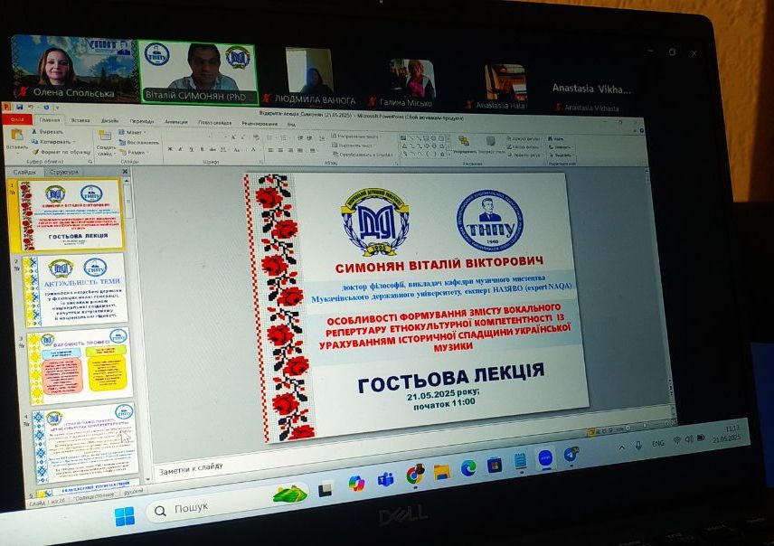Open Microsoft Teams from the taskbar
The width and height of the screenshot is (774, 546).
385,479
